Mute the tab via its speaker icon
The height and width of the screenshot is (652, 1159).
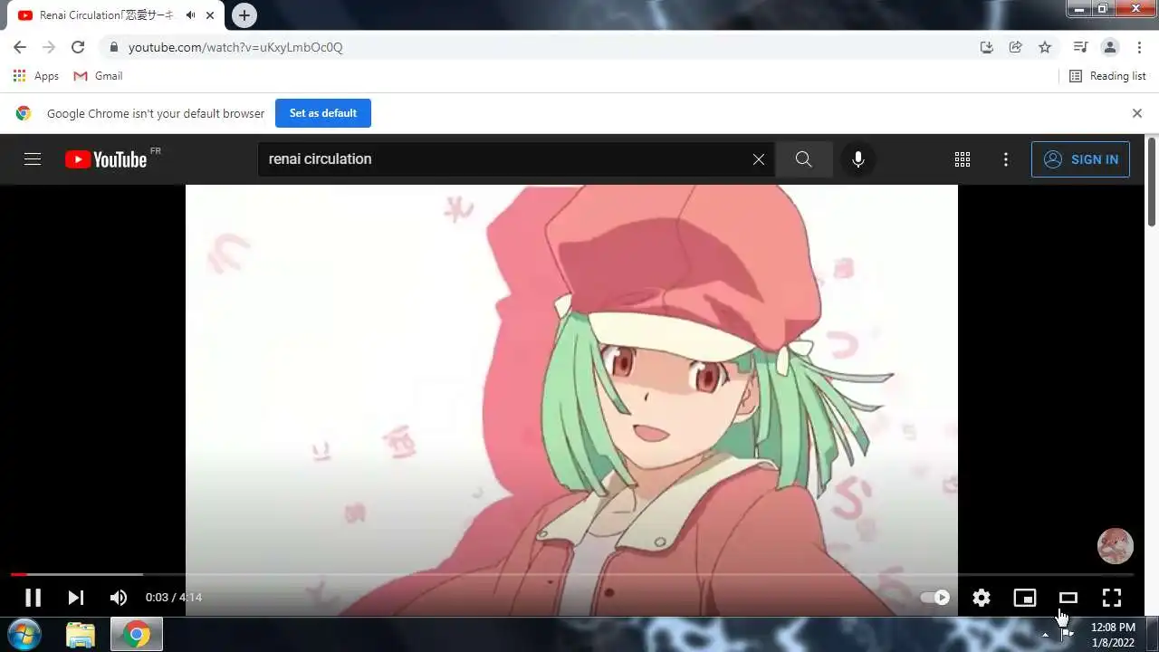(190, 15)
